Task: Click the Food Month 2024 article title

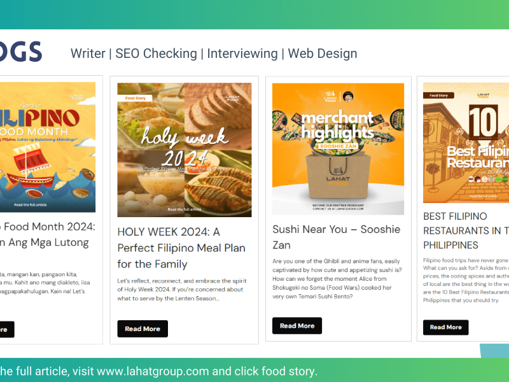Action: coord(48,234)
